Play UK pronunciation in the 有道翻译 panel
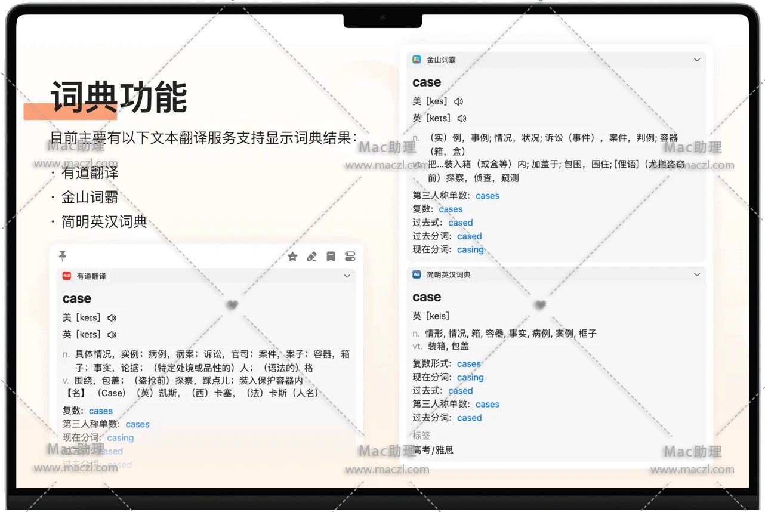Viewport: 765px width, 512px height. pos(112,335)
